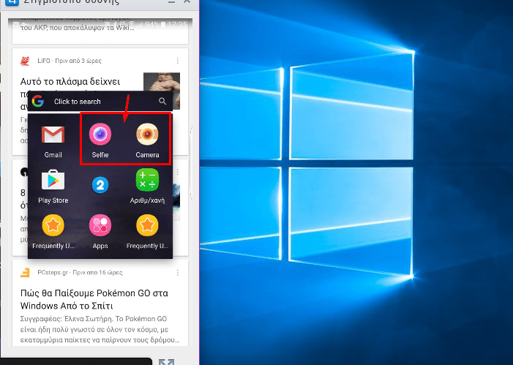
Task: Open the Gmail app icon
Action: [x=53, y=135]
